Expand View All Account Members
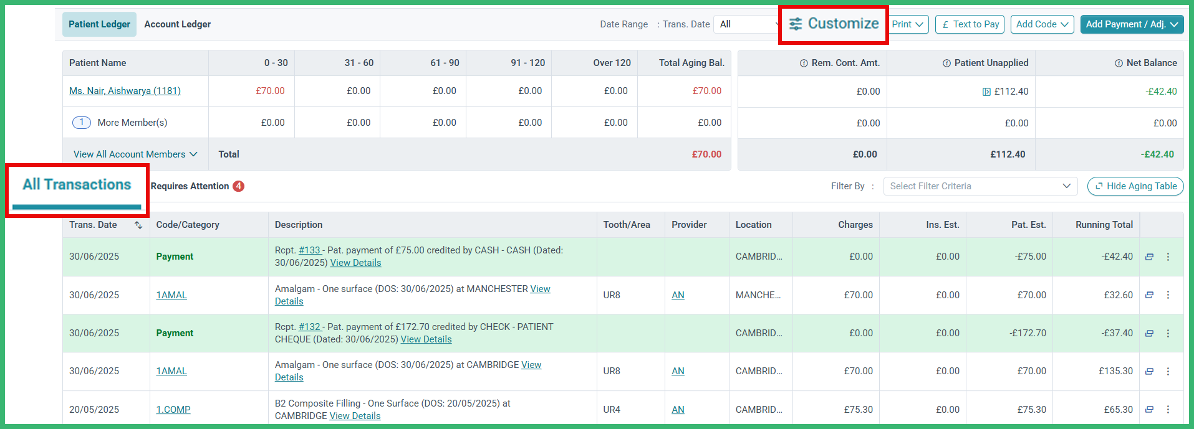Viewport: 1194px width, 429px height. (x=135, y=154)
